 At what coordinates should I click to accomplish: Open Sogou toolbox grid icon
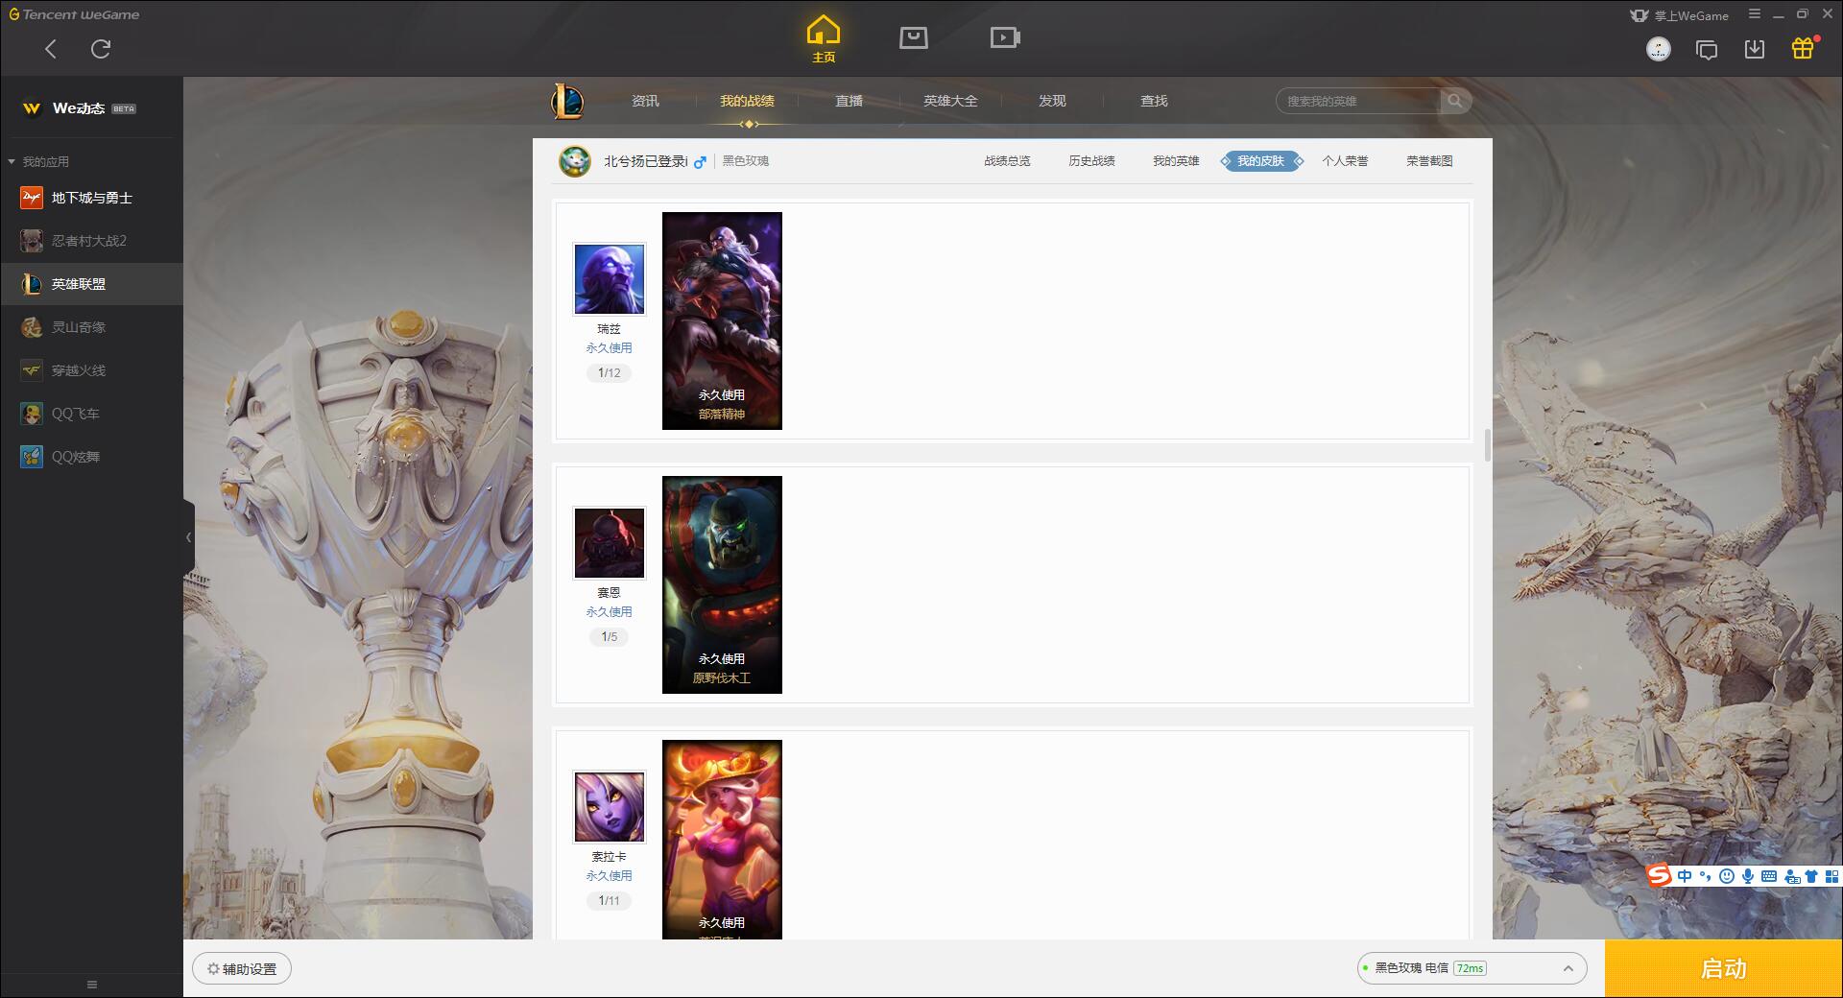point(1831,876)
